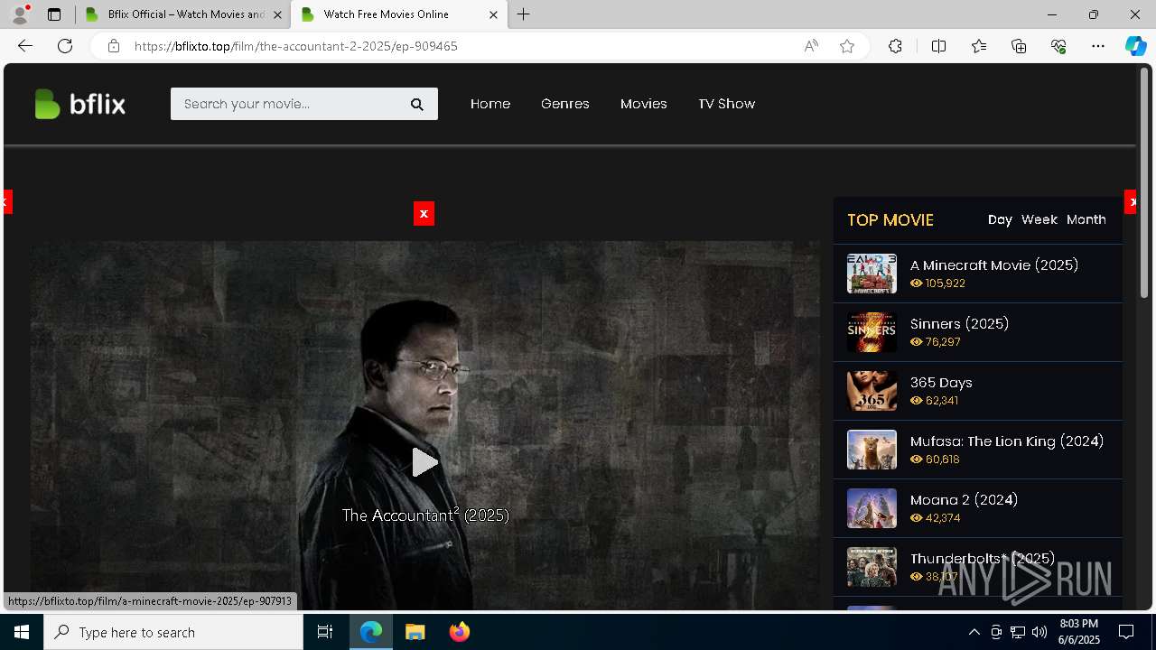Close the ad with red X above player

click(424, 213)
